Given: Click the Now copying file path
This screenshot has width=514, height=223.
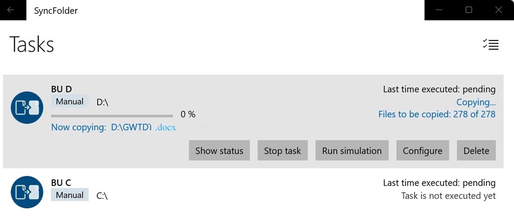Looking at the screenshot, I should click(x=144, y=127).
